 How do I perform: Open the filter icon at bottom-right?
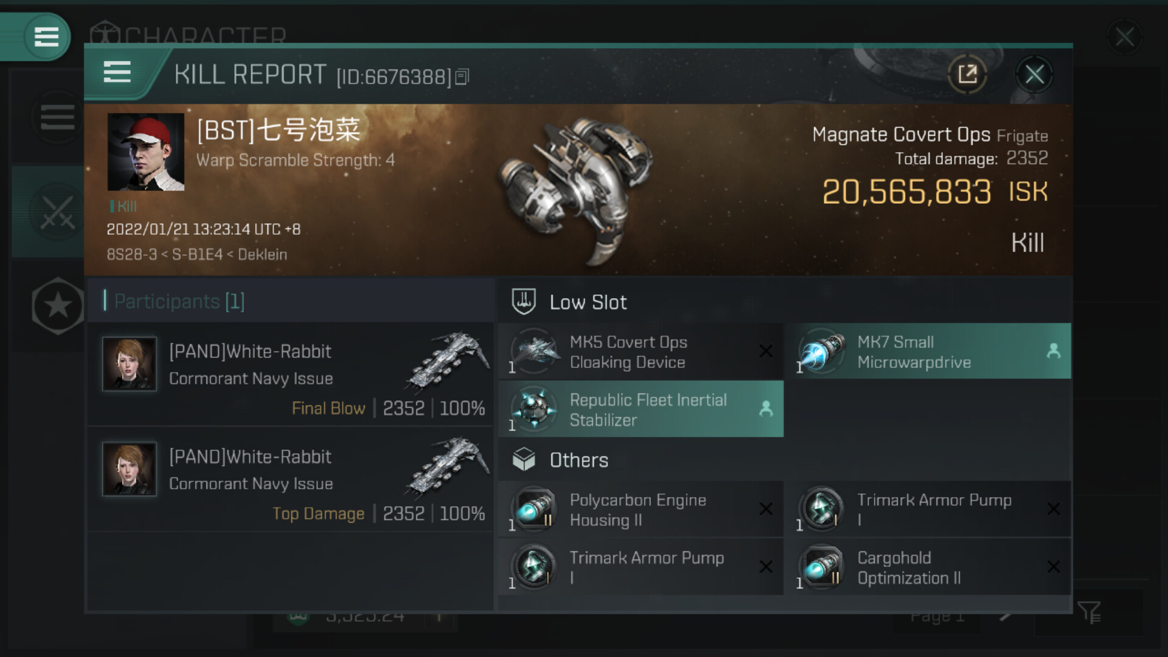coord(1089,612)
